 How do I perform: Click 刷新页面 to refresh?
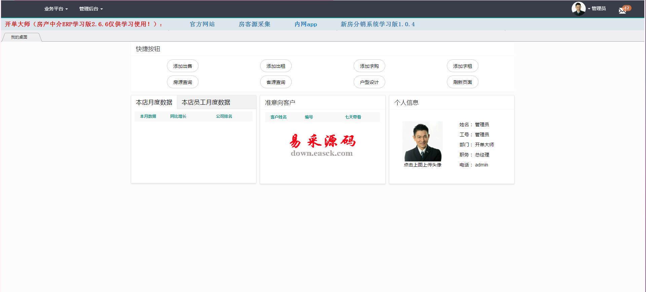[x=462, y=82]
